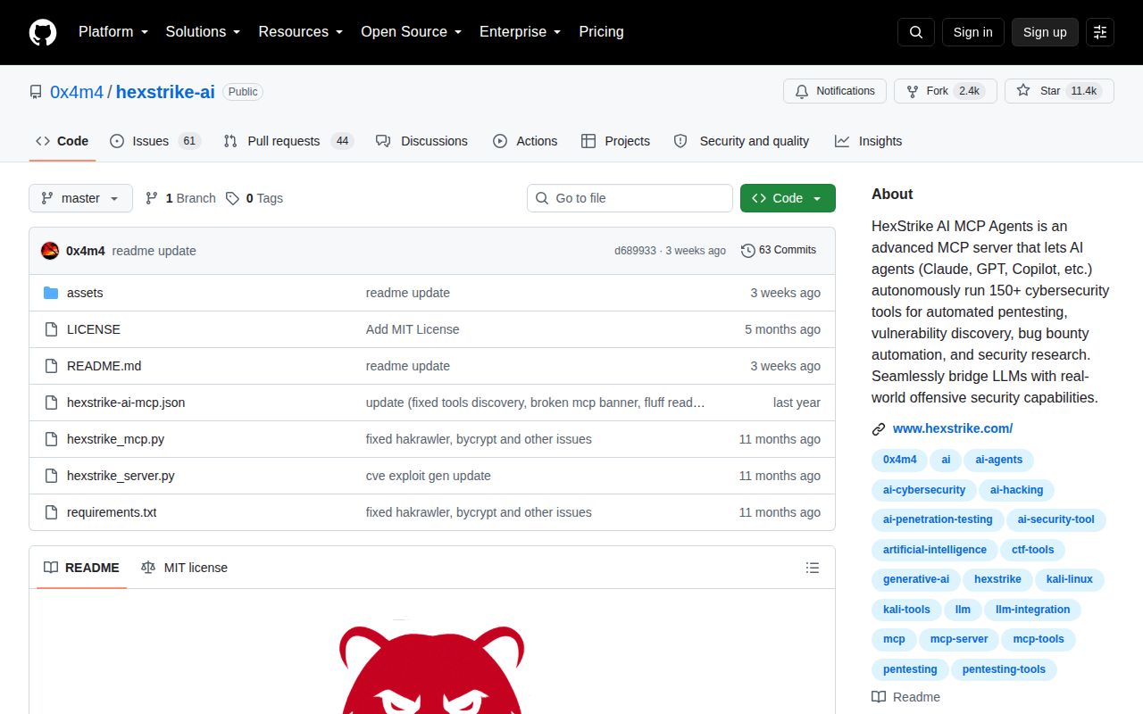This screenshot has height=714, width=1143.
Task: Open the master branch selector dropdown
Action: tap(80, 198)
